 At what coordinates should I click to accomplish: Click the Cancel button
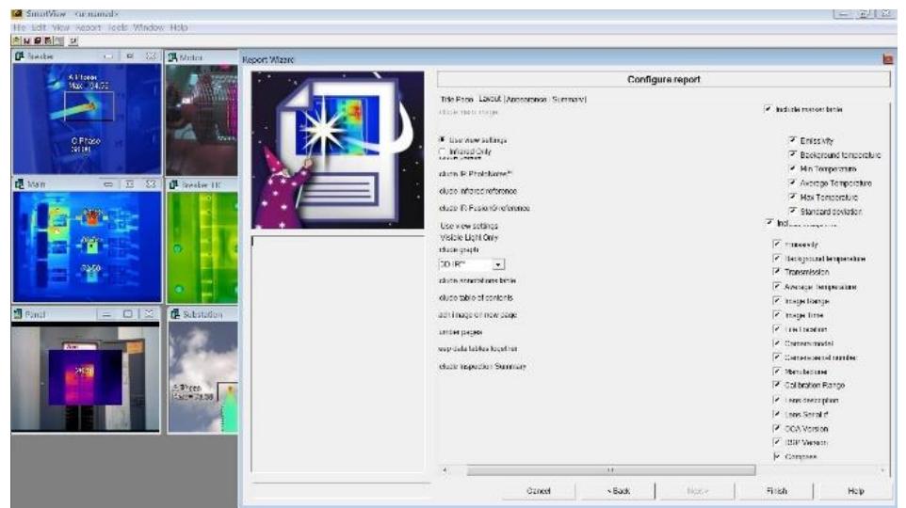point(539,491)
